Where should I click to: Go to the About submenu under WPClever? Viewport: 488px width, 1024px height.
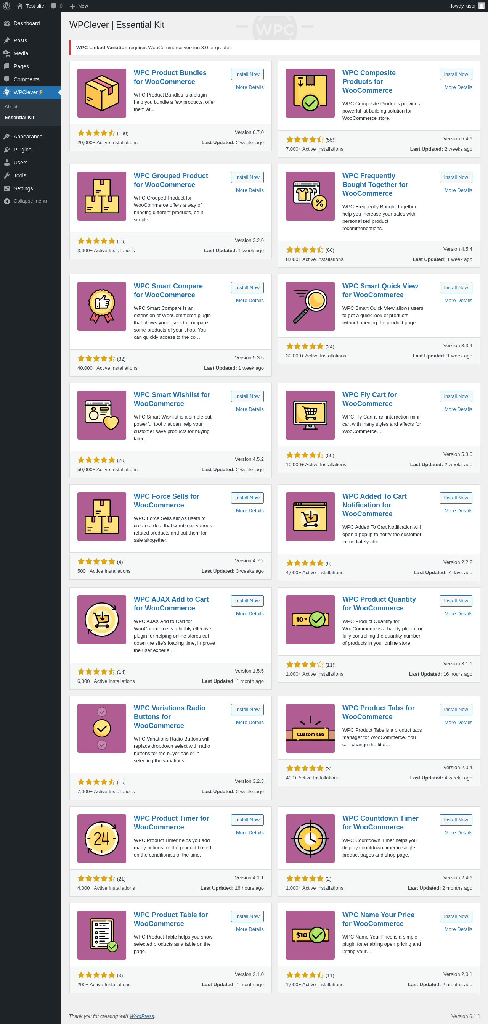point(11,106)
